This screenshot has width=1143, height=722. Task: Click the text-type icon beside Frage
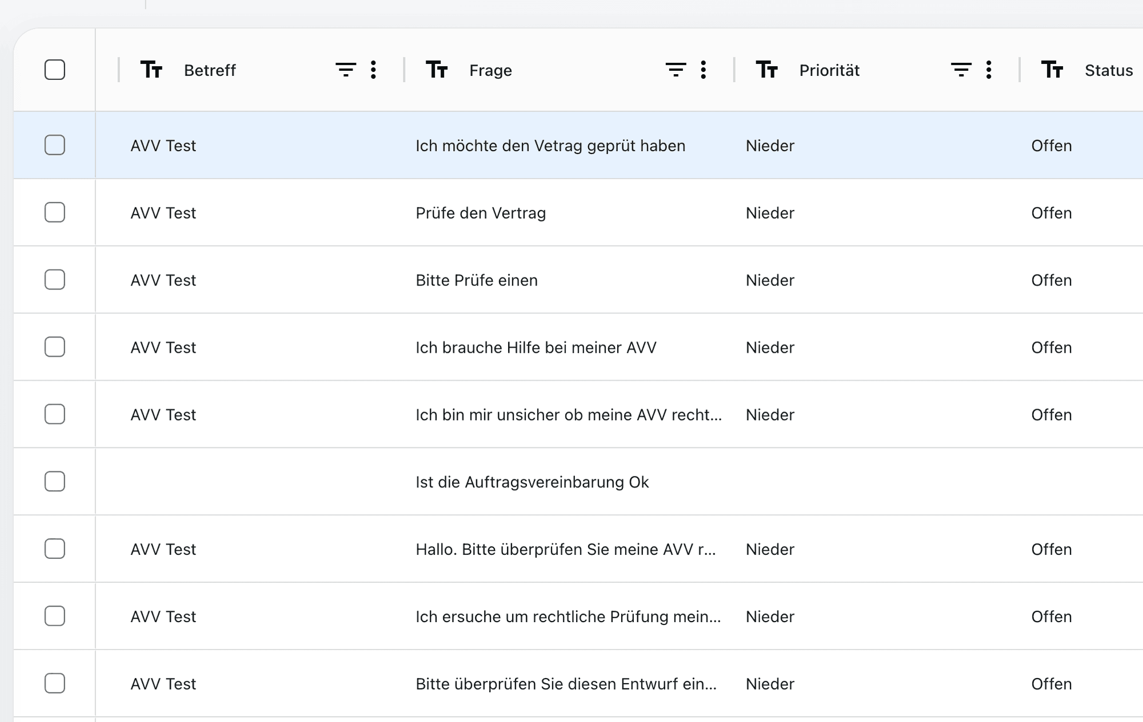tap(437, 70)
